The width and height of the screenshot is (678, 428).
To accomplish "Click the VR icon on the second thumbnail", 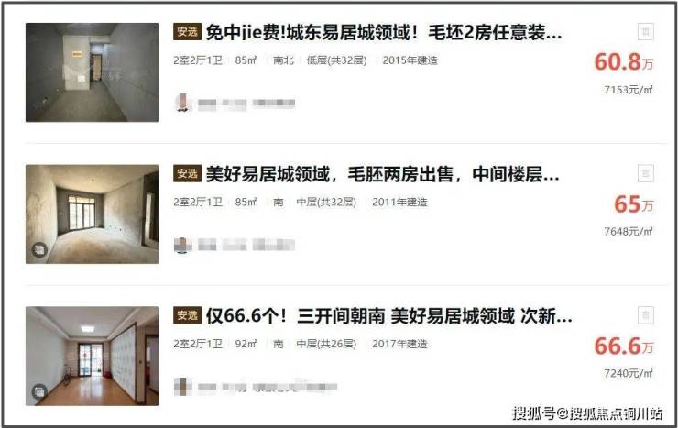I will [39, 249].
